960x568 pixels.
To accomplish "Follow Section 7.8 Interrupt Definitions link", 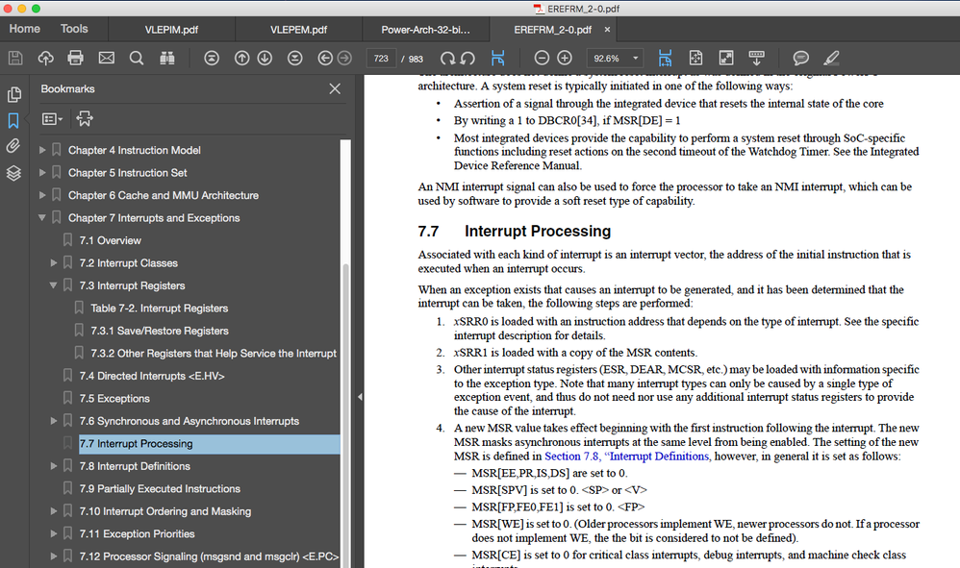I will click(627, 457).
